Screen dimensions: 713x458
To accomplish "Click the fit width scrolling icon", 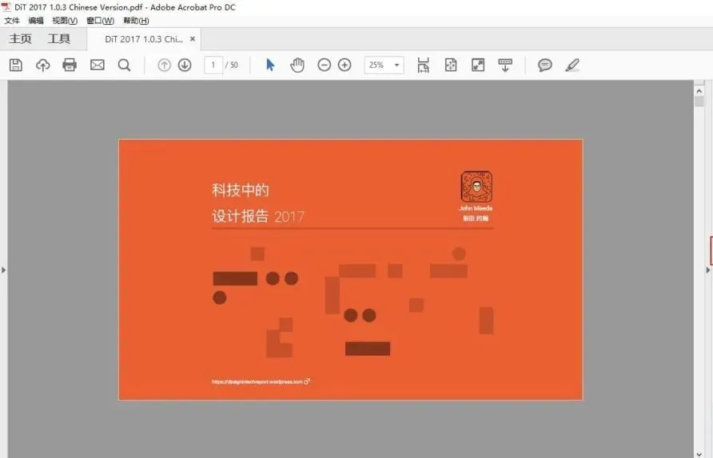I will (x=424, y=65).
